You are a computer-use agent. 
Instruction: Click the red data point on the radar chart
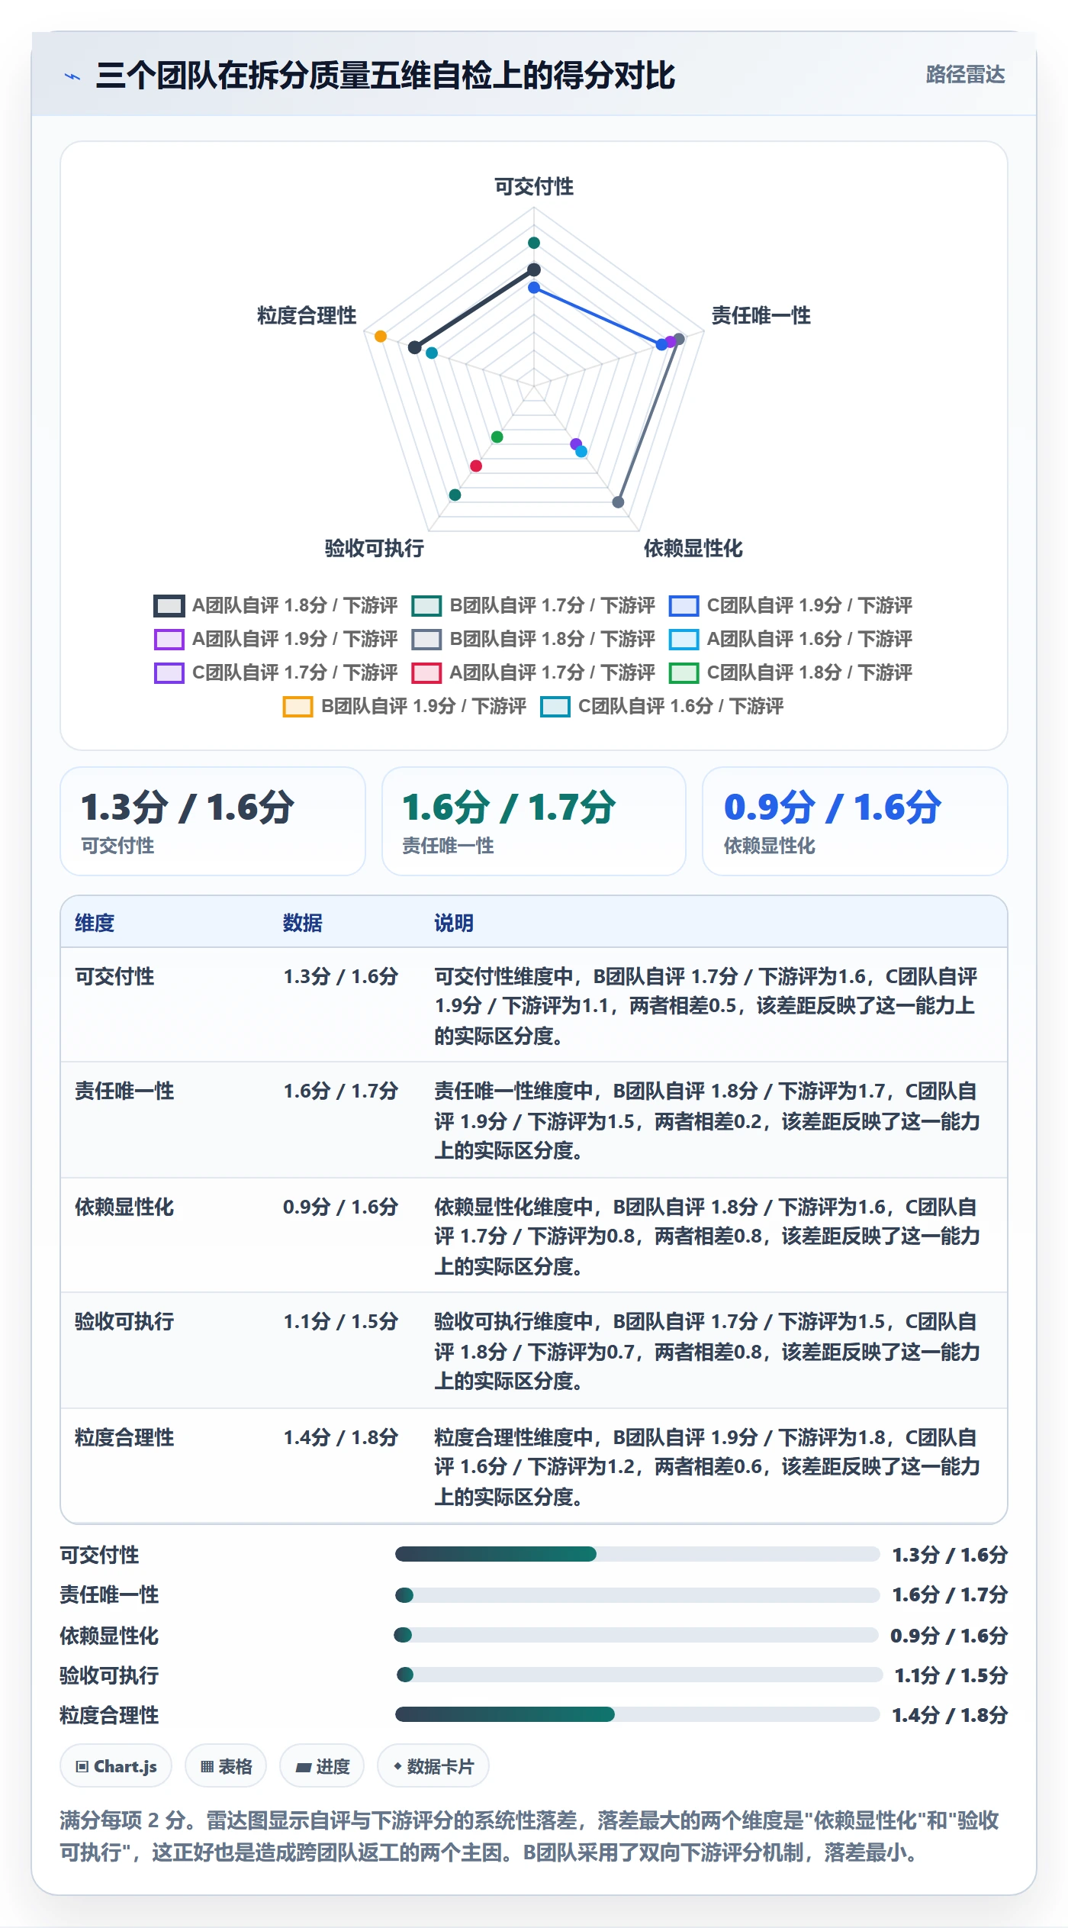pos(476,466)
